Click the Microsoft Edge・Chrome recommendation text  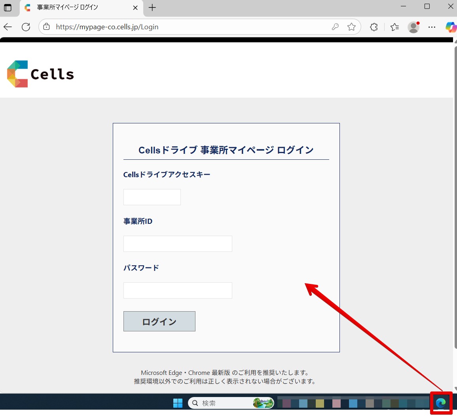[225, 373]
